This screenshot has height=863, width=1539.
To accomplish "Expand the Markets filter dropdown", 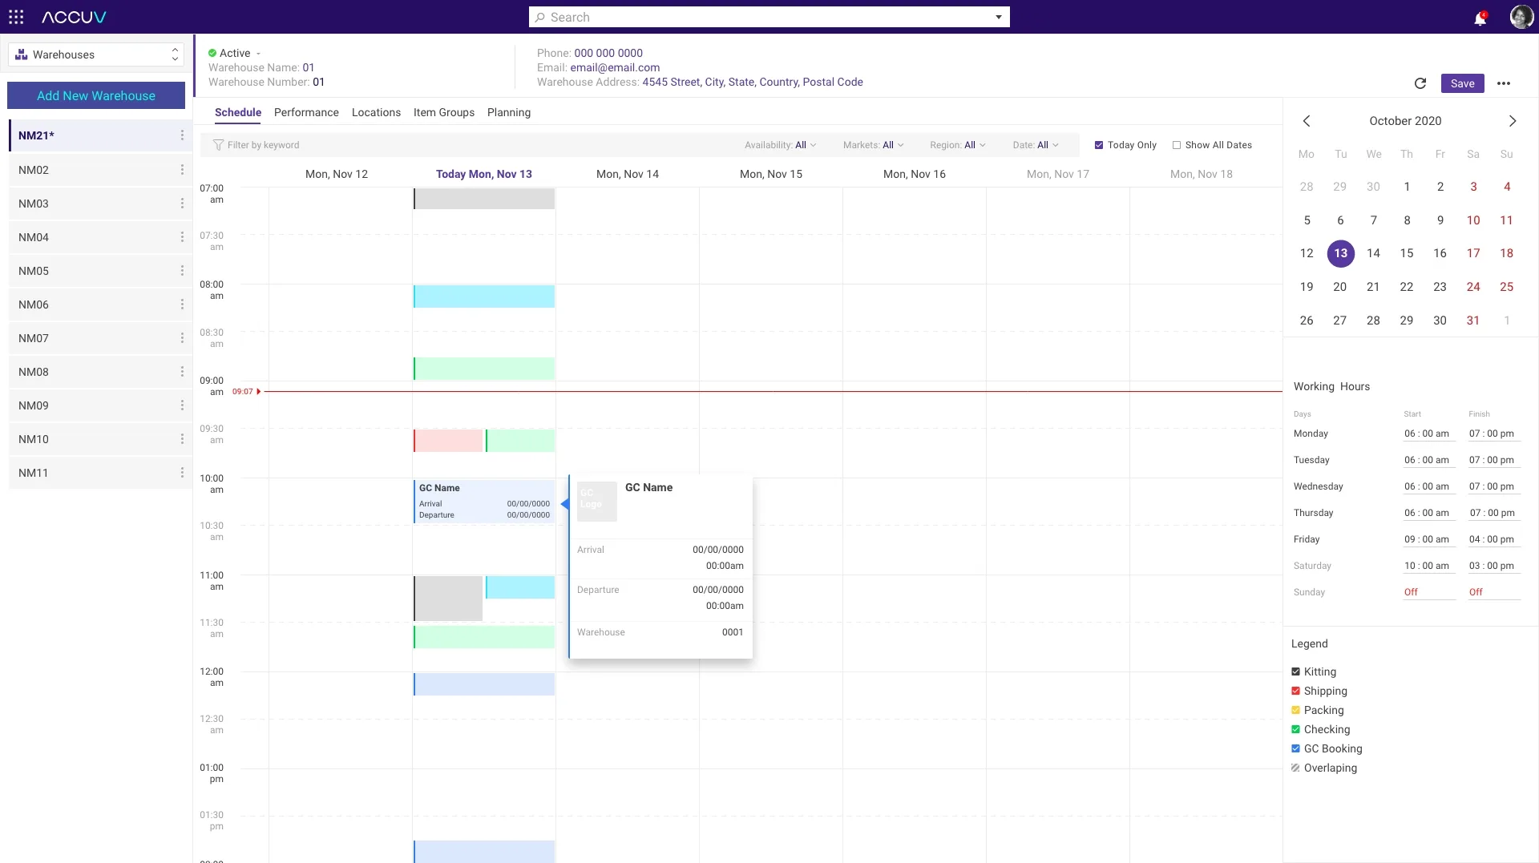I will (873, 145).
